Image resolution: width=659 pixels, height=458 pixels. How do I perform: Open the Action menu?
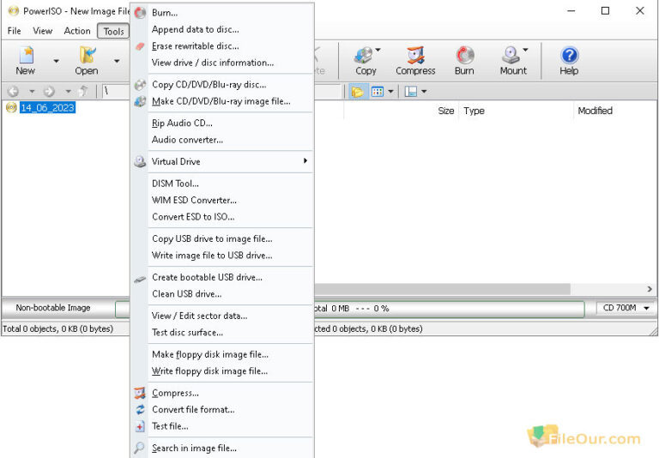point(77,31)
